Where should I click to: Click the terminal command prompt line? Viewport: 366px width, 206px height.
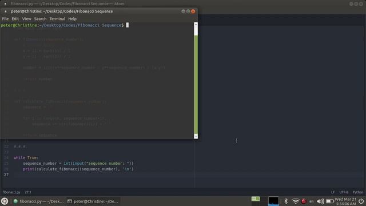tap(65, 25)
